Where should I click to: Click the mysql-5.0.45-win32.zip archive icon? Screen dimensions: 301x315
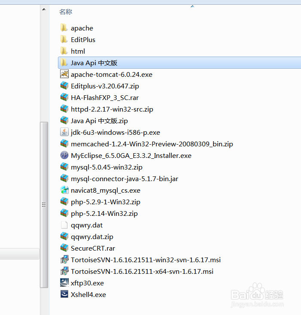pyautogui.click(x=64, y=167)
